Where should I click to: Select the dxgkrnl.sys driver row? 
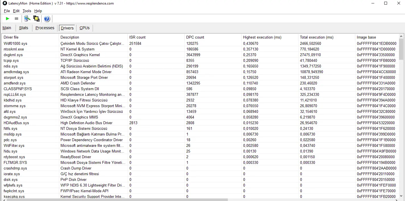click(200, 55)
